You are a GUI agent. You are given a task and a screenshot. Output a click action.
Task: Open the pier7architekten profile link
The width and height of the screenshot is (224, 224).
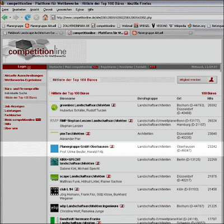[72, 134]
